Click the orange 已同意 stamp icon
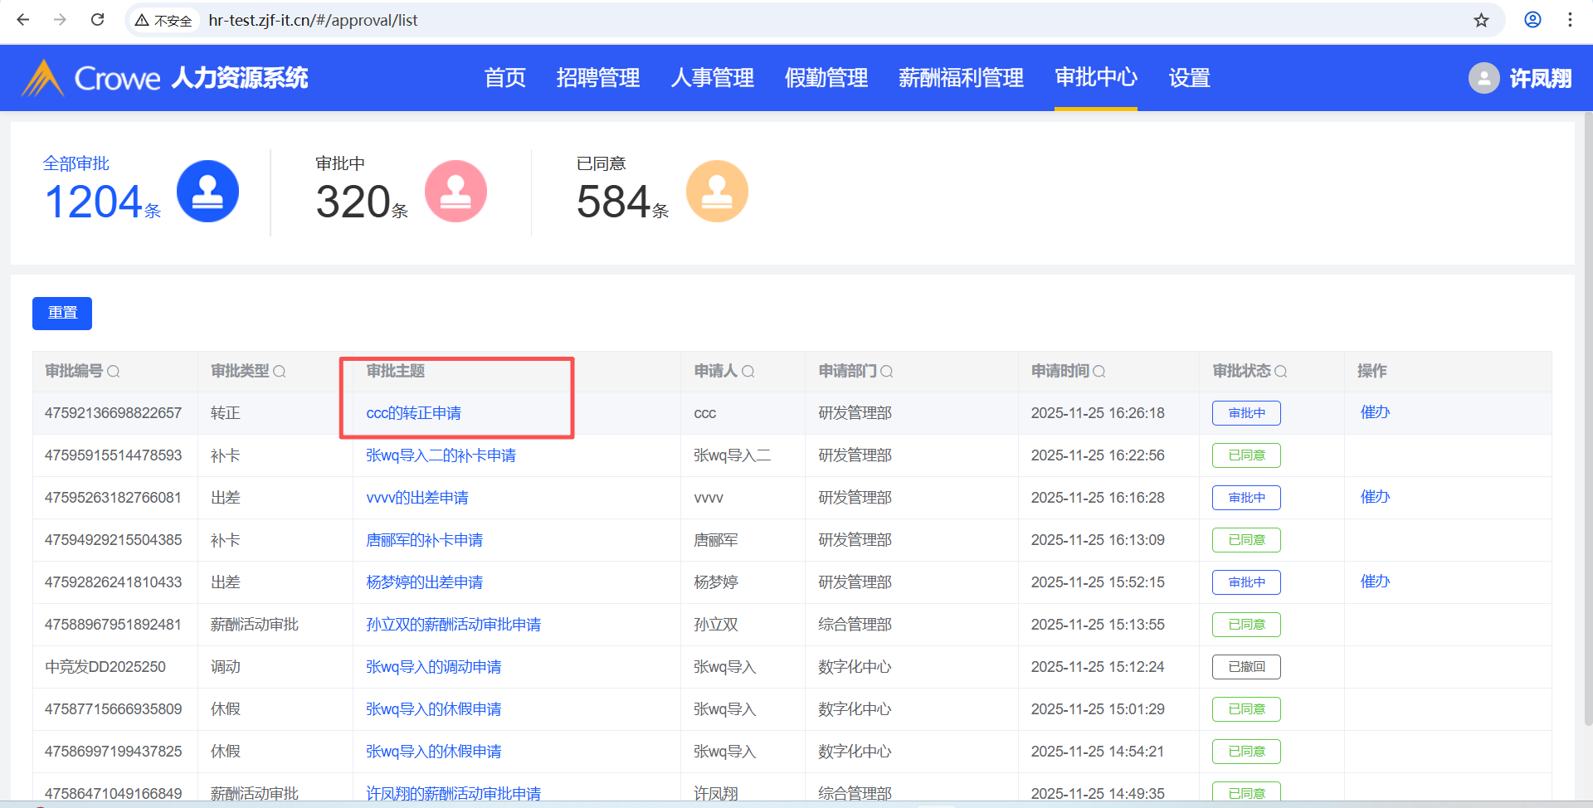This screenshot has width=1593, height=808. pos(717,191)
